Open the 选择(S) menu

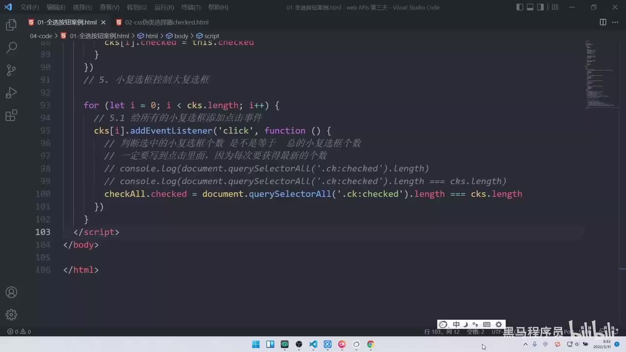click(83, 7)
